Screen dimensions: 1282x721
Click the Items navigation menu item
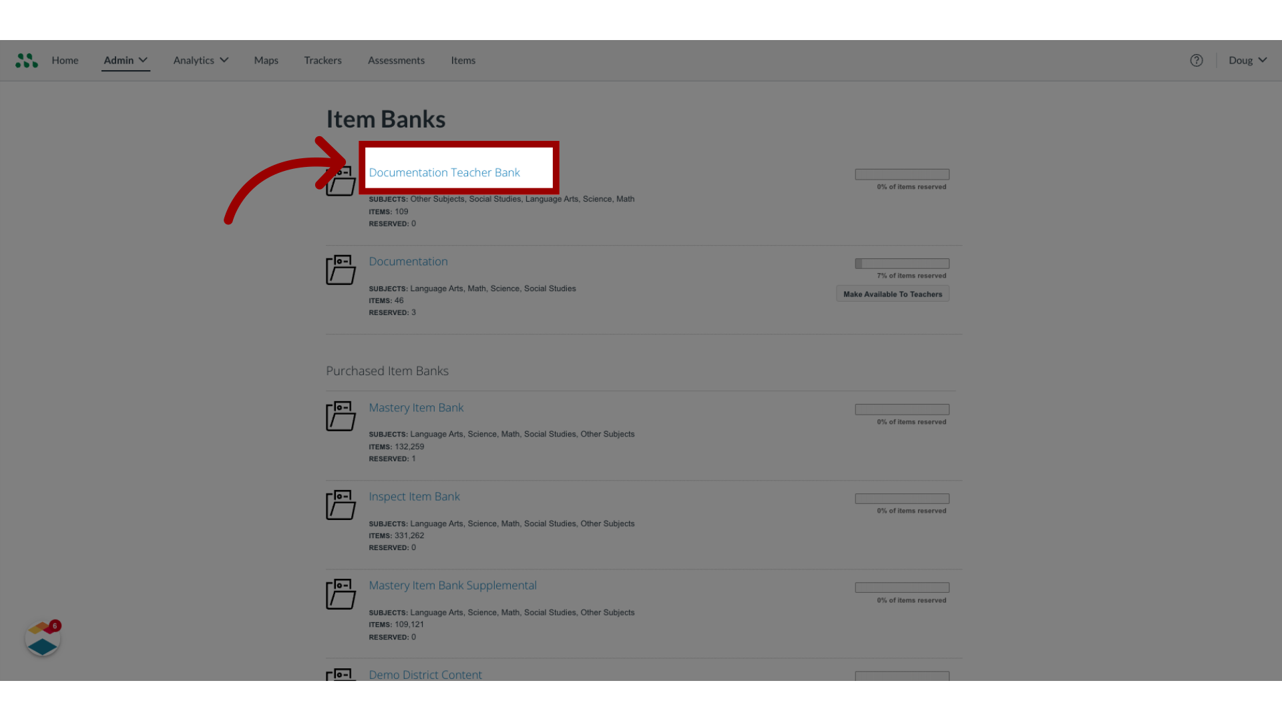pyautogui.click(x=461, y=60)
